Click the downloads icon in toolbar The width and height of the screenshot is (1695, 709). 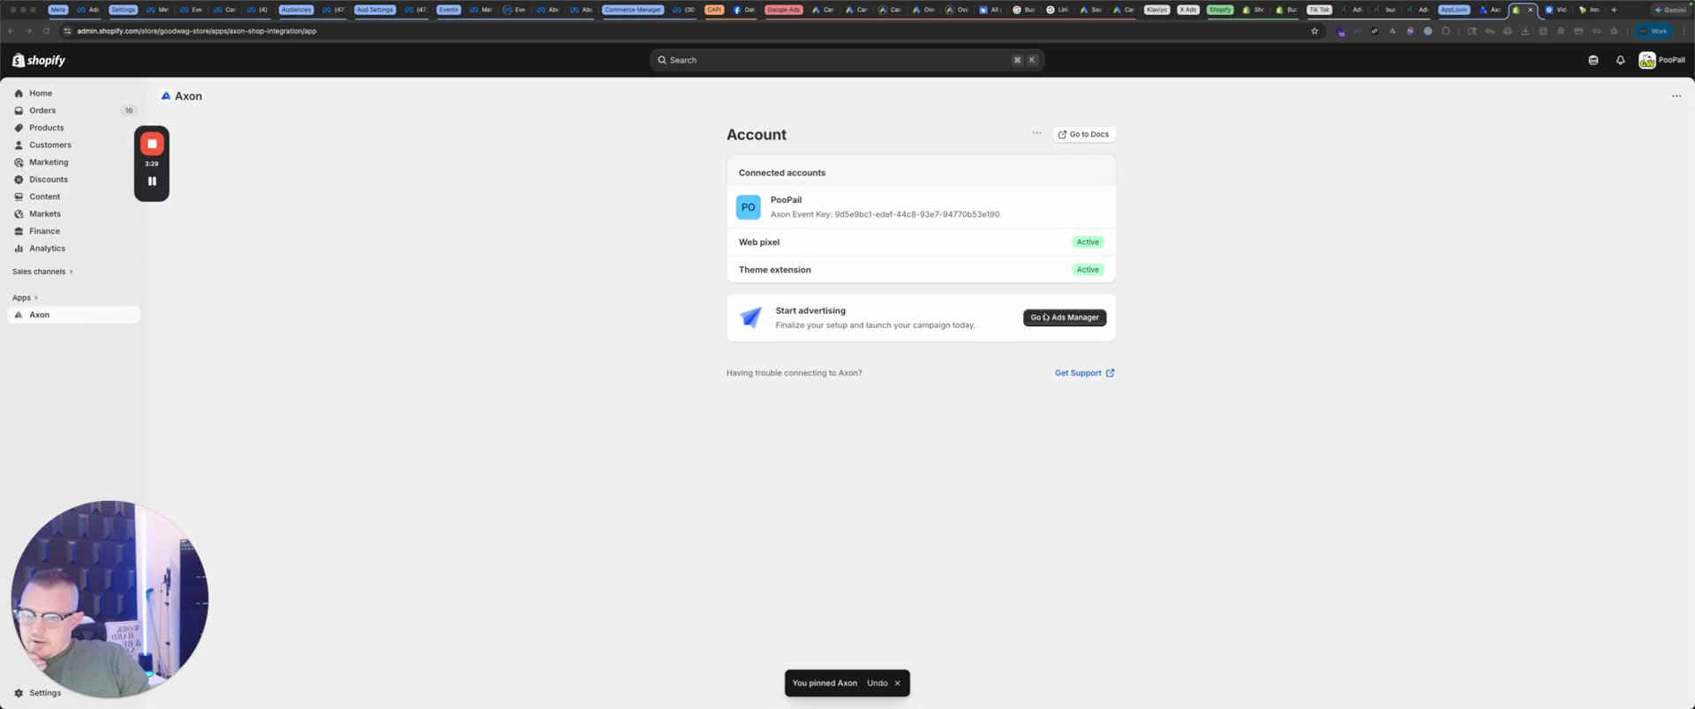[x=1525, y=31]
